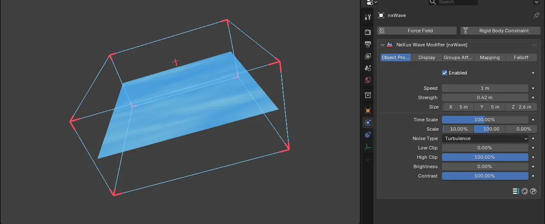Screen dimensions: 545x224
Task: Animate the Time Scale property dot
Action: point(533,120)
